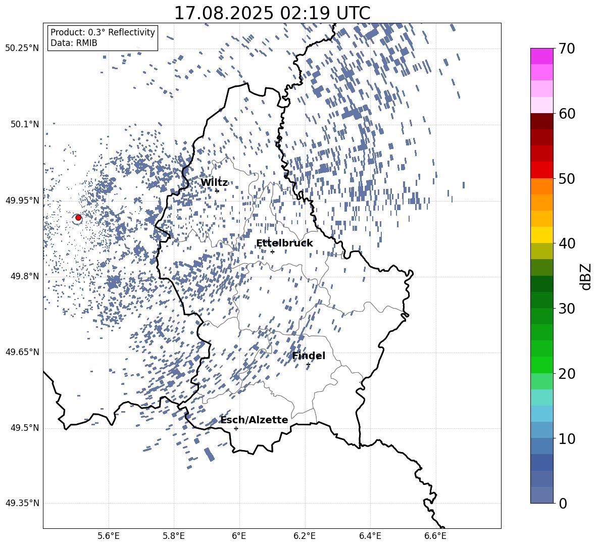Image resolution: width=598 pixels, height=546 pixels.
Task: Click the latitude label 49.65°N
Action: coord(22,352)
